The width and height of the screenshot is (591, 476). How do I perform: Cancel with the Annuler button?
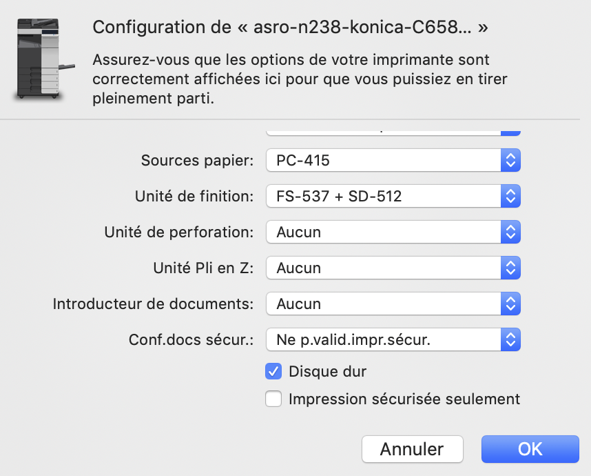[x=413, y=449]
